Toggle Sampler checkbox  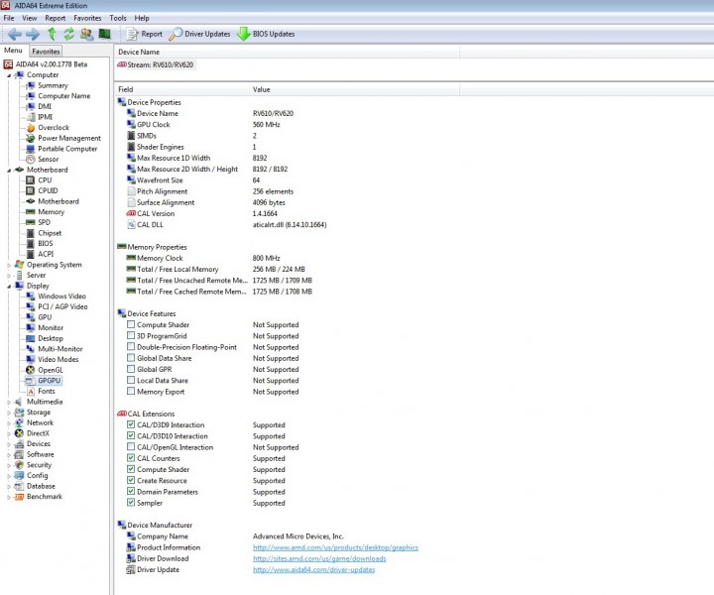coord(131,503)
